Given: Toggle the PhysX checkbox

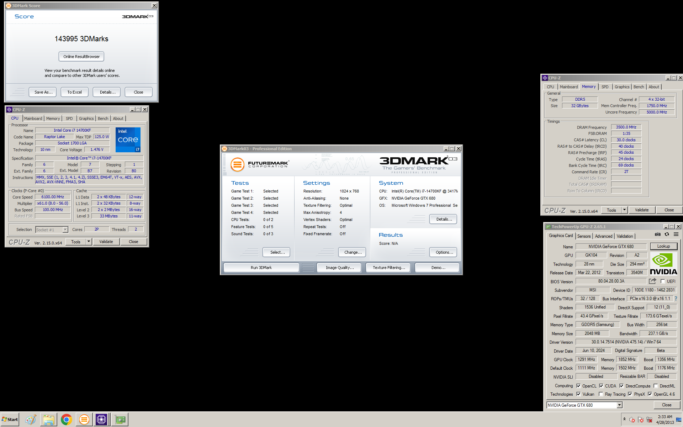Looking at the screenshot, I should 630,394.
